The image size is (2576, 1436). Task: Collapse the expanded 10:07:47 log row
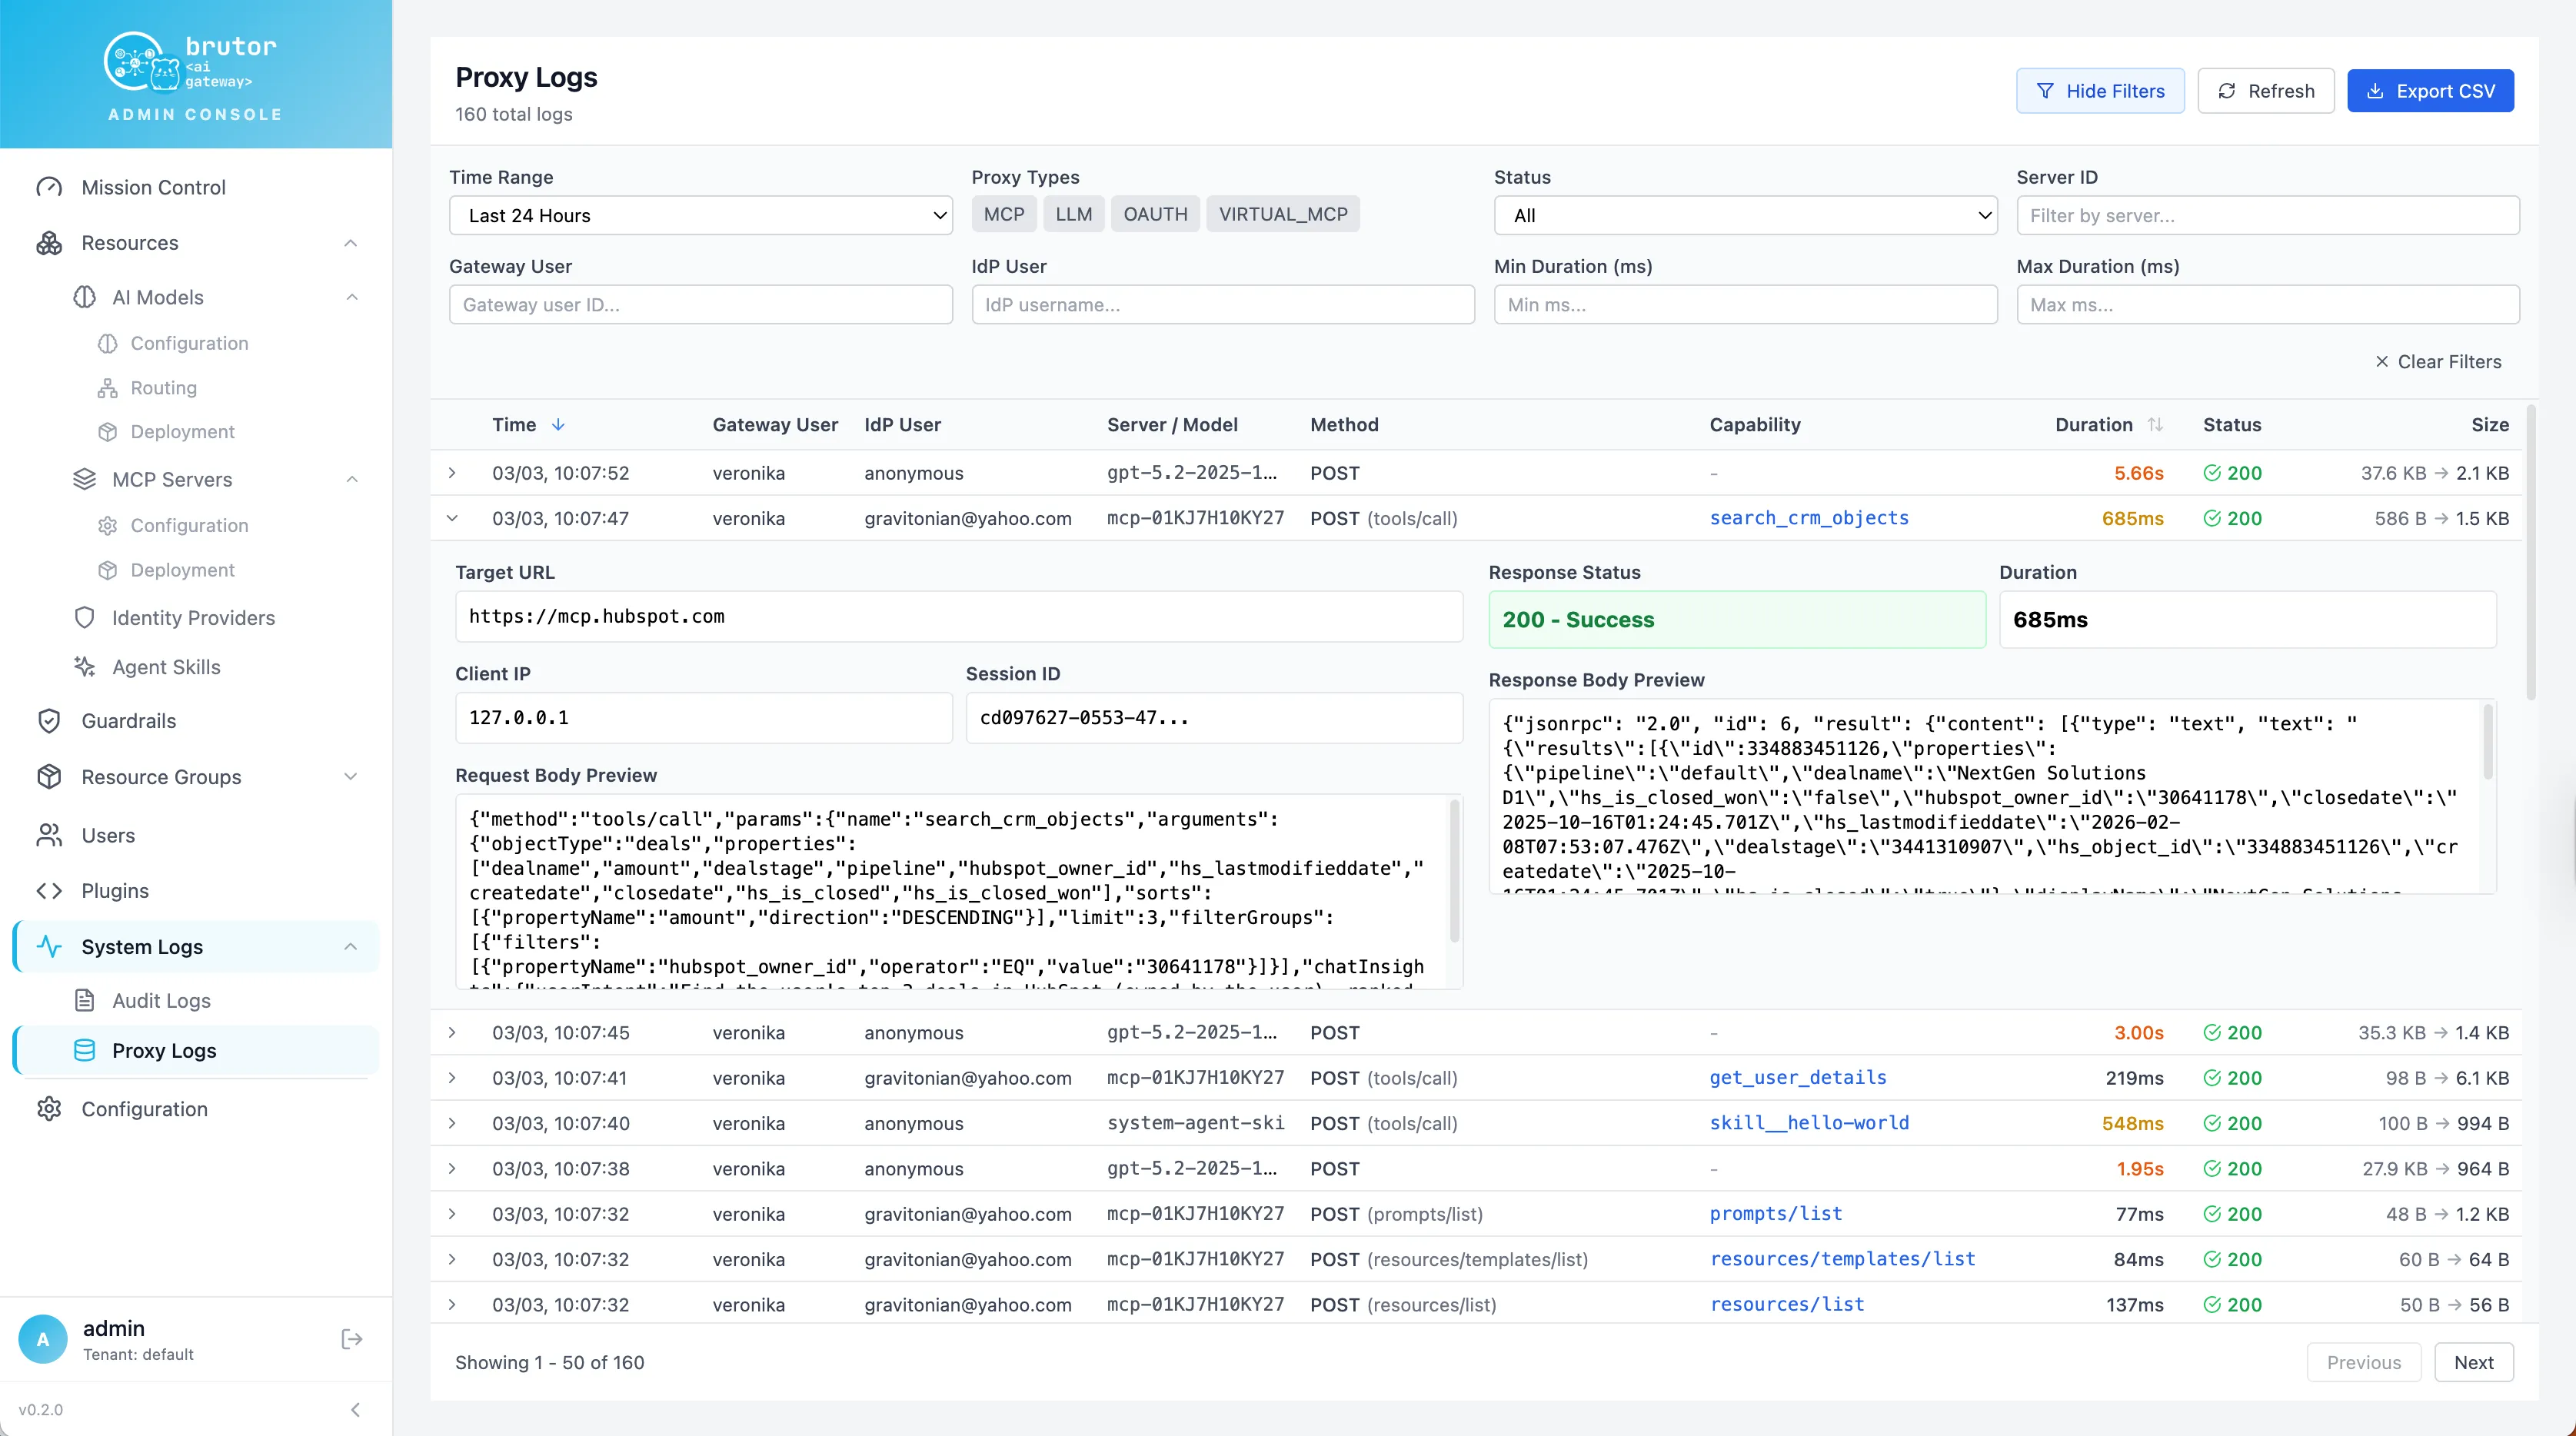[x=452, y=518]
